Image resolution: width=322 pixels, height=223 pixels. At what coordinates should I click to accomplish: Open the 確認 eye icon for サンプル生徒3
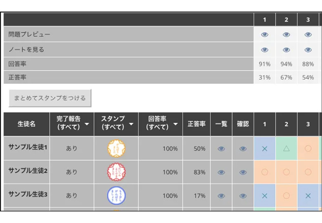[243, 196]
